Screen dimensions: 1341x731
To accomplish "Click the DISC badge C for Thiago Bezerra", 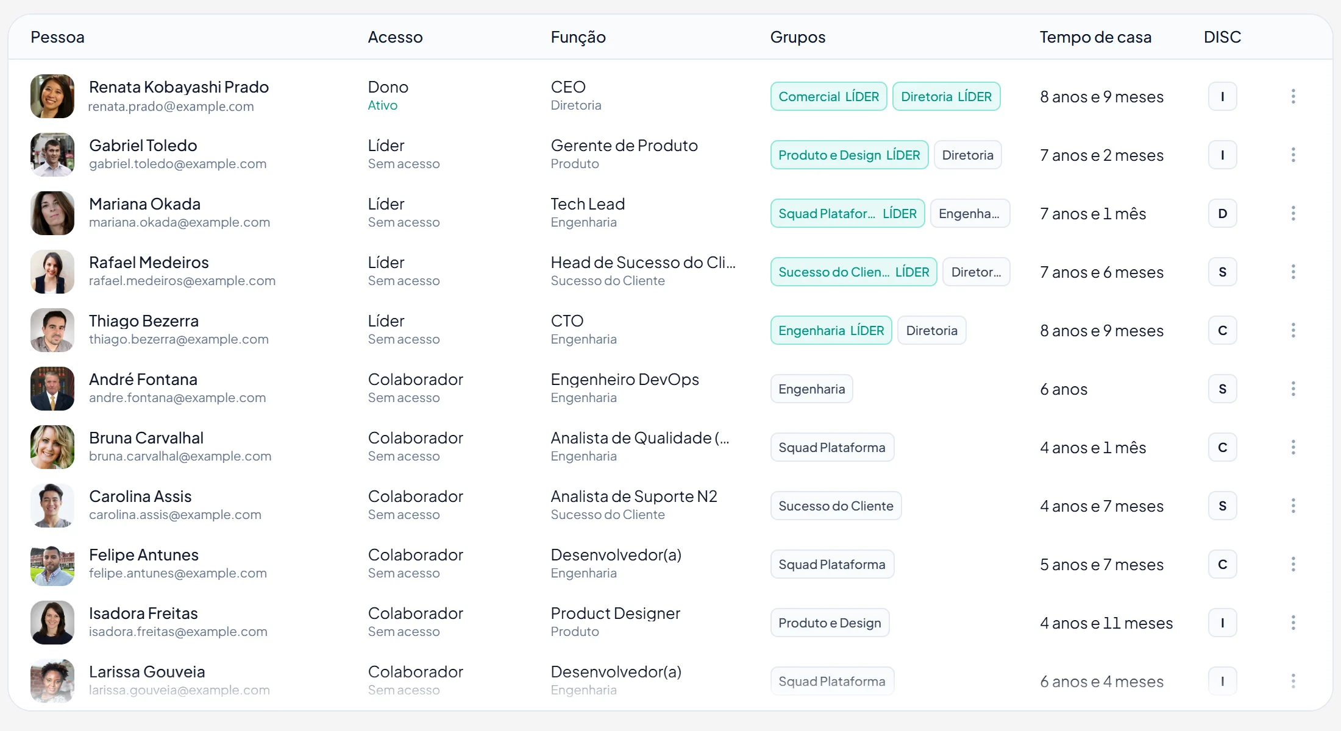I will point(1222,330).
